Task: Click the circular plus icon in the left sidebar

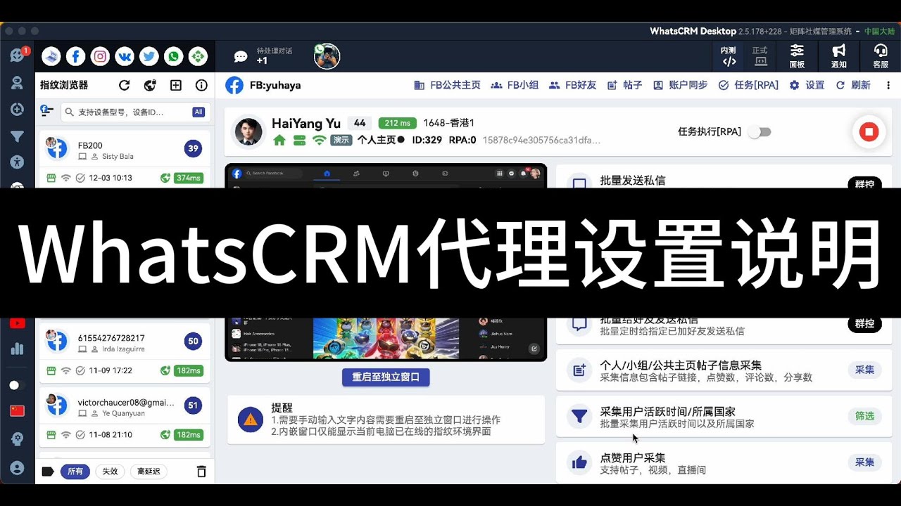Action: click(x=18, y=110)
